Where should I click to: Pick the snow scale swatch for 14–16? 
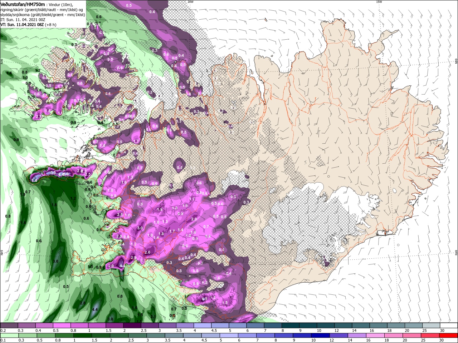pos(361,325)
